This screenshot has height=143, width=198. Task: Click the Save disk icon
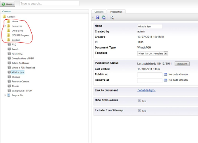click(x=97, y=17)
